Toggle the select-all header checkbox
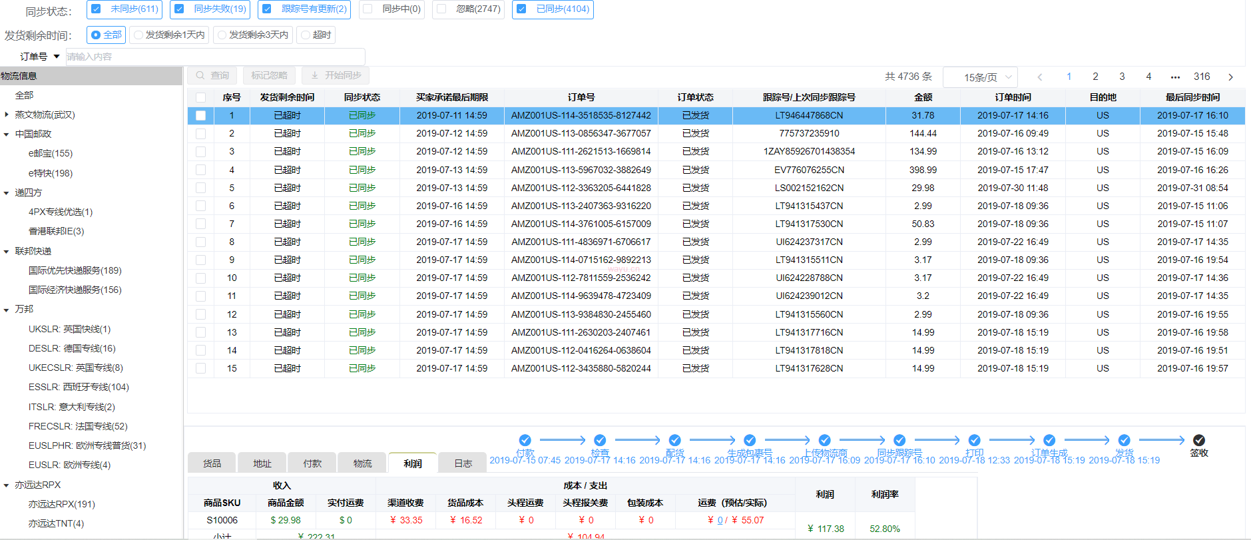This screenshot has width=1251, height=540. pos(200,97)
